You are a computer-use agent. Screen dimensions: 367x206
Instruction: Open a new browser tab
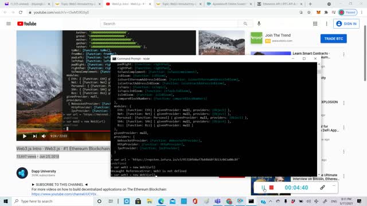click(x=310, y=4)
